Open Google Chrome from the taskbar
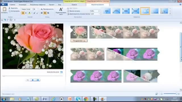The image size is (182, 102). (x=86, y=99)
